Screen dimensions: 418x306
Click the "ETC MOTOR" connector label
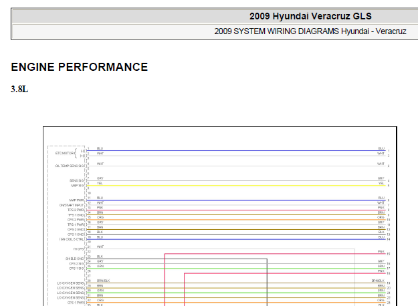pyautogui.click(x=64, y=153)
